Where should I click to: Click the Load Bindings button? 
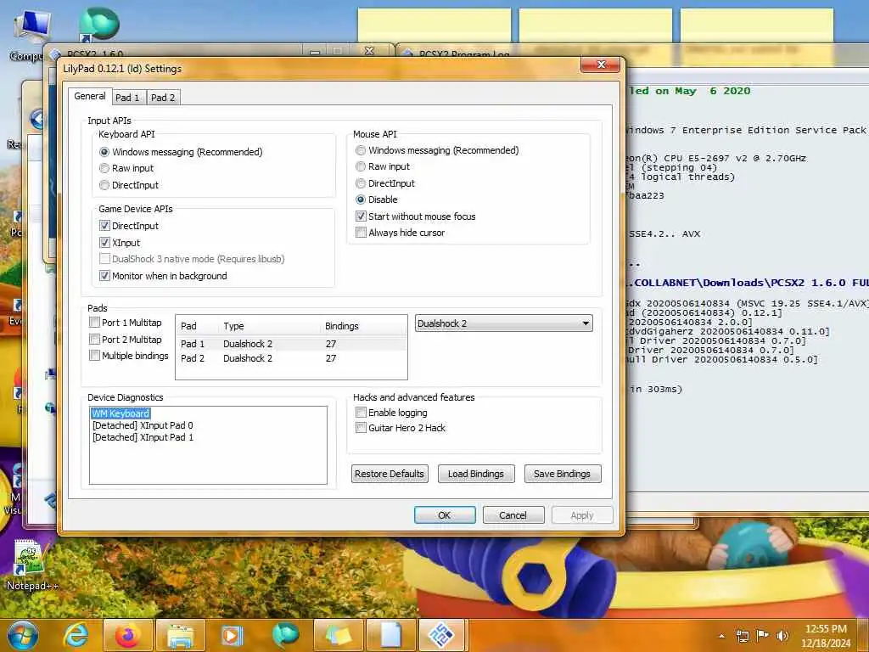476,474
